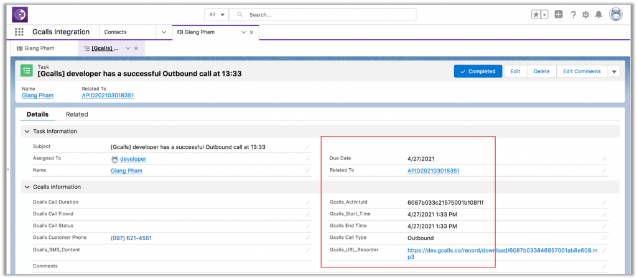Viewport: 637px width, 278px height.
Task: Click the Delete button
Action: tap(542, 71)
